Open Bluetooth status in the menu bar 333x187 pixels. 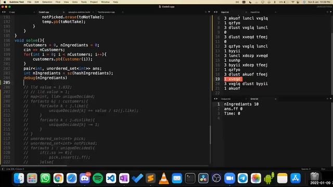(275, 2)
